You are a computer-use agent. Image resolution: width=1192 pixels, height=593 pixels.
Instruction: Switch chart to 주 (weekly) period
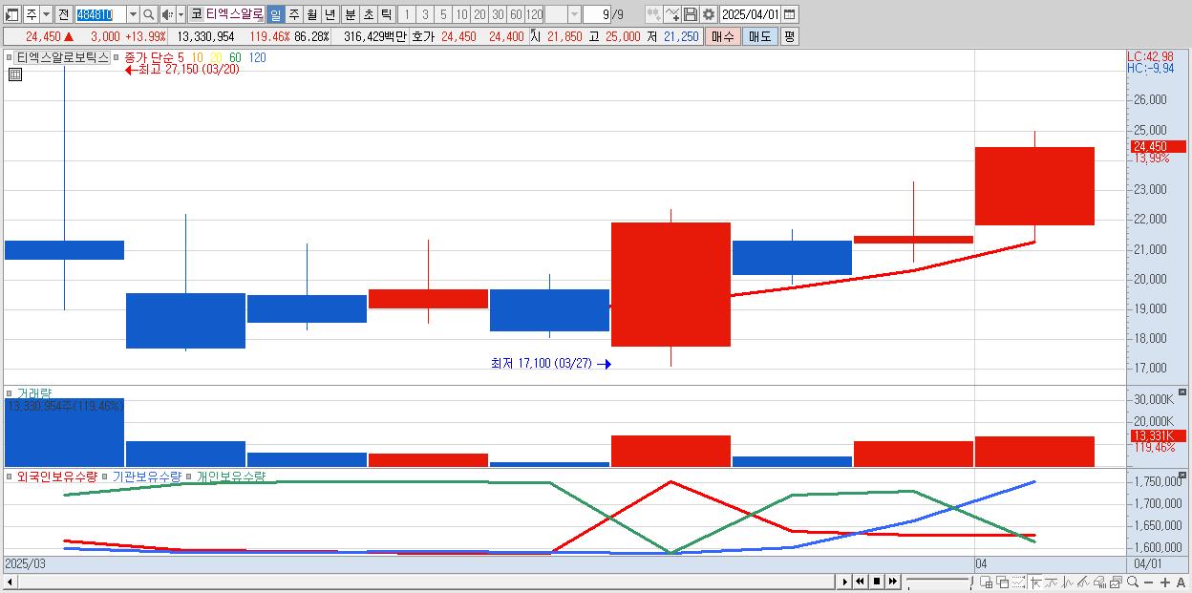(x=293, y=14)
